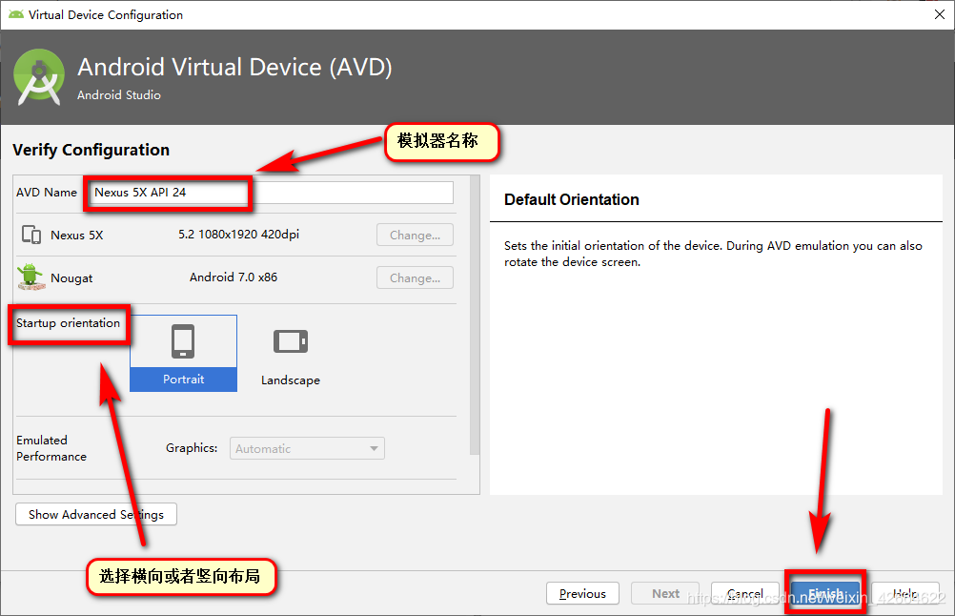Open the Graphics Automatic dropdown
The width and height of the screenshot is (955, 616).
[x=307, y=448]
